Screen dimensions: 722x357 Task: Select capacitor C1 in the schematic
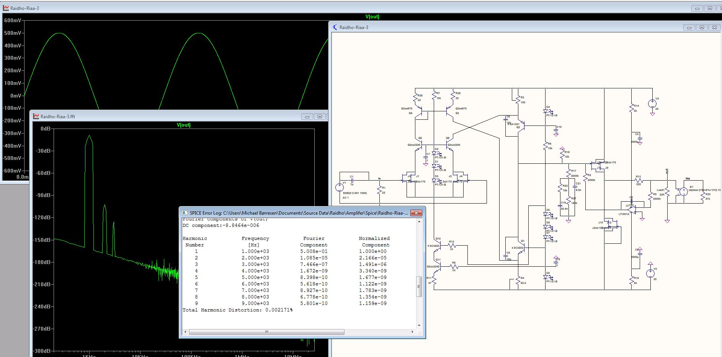click(x=352, y=180)
